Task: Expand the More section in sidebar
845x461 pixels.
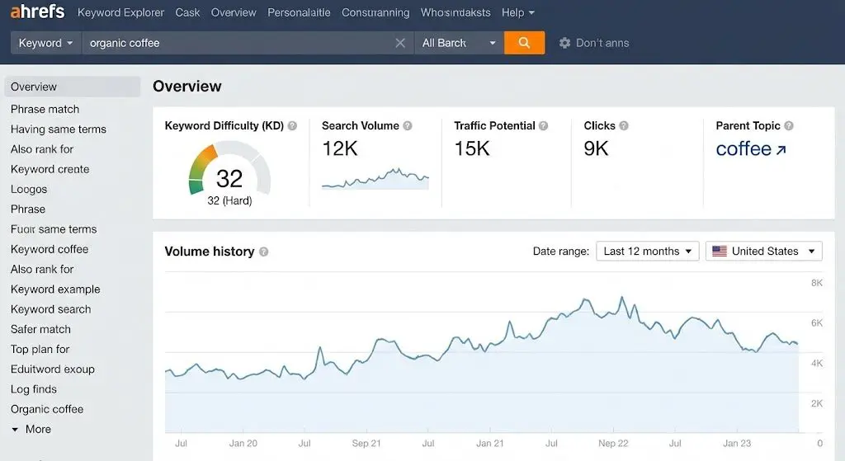Action: pyautogui.click(x=31, y=429)
